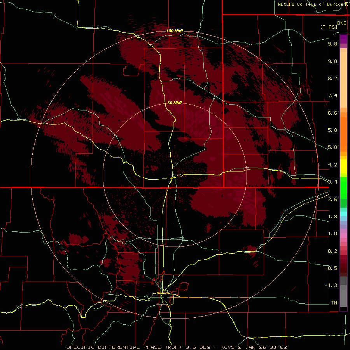Click the 9.8 value on the color scale

(332, 44)
